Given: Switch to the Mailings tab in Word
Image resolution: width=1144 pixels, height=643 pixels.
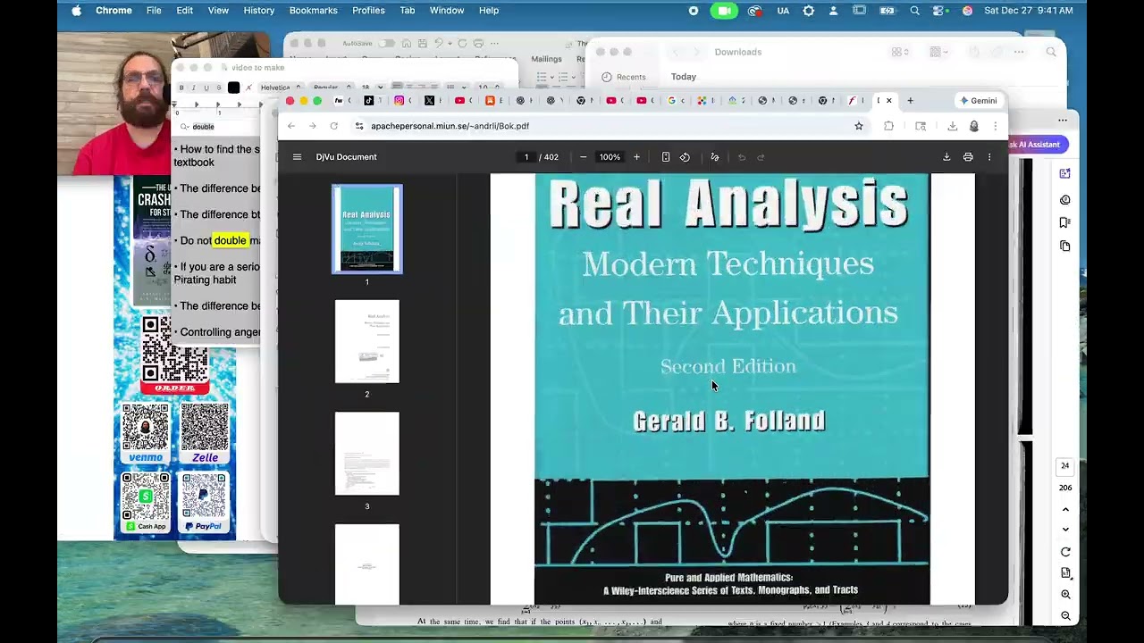Looking at the screenshot, I should click(x=546, y=59).
